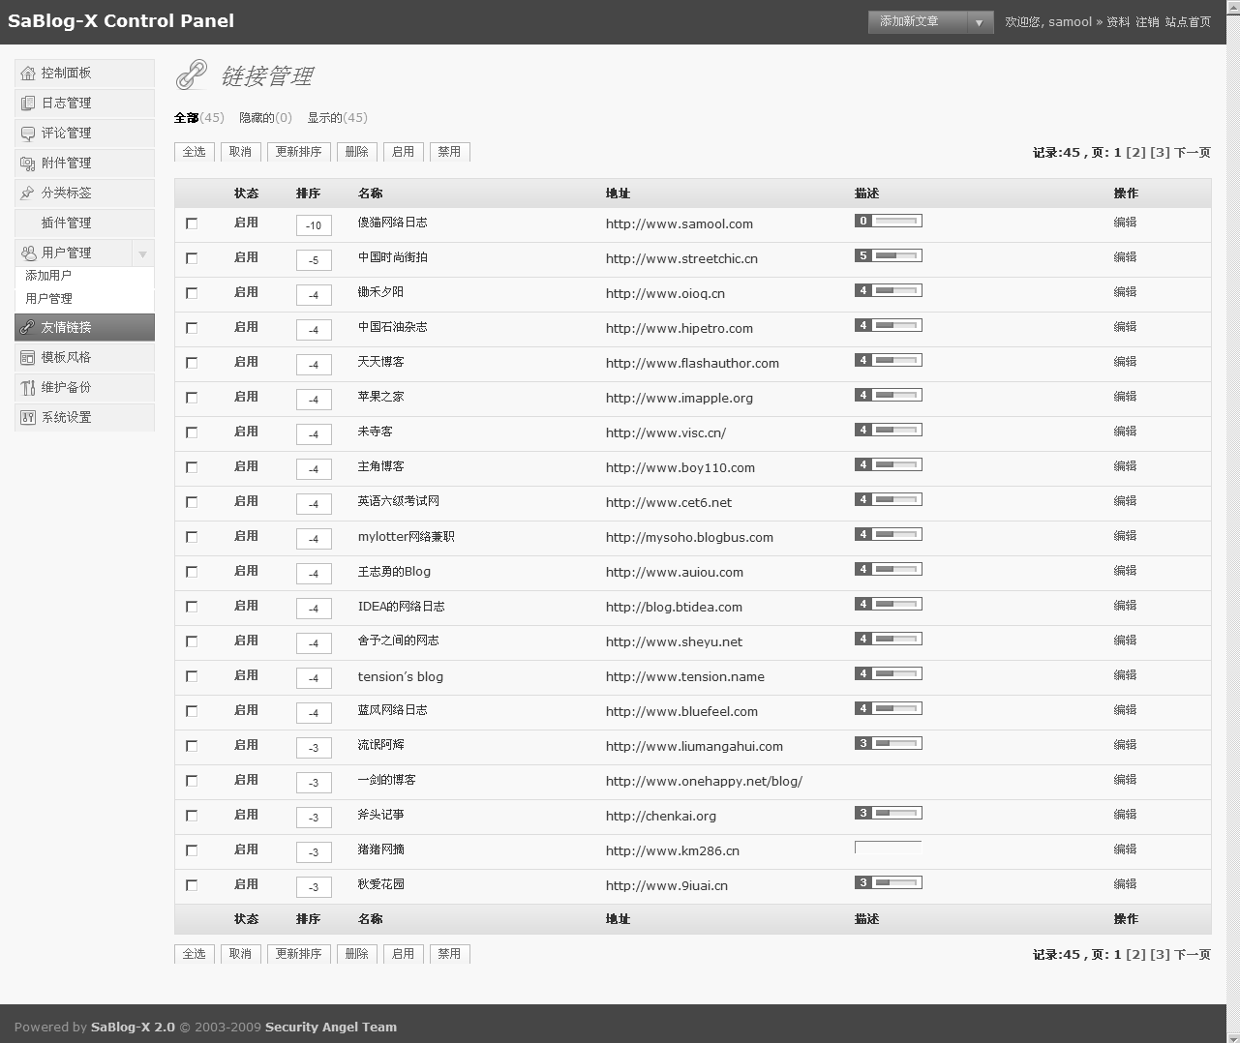Screen dimensions: 1240x1043
Task: Click the document icon beside 日志管理
Action: (x=28, y=104)
